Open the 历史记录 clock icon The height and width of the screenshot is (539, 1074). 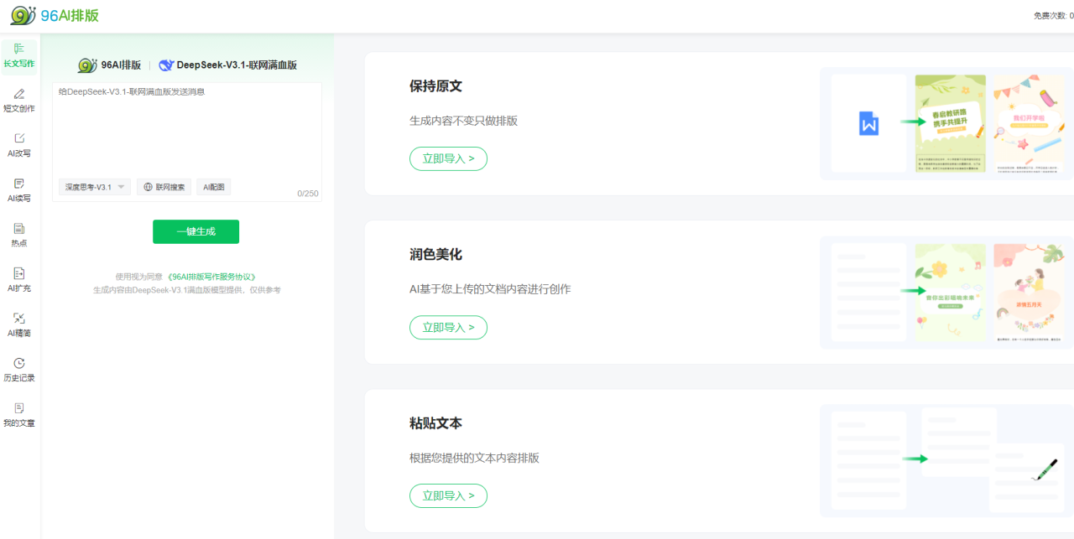point(19,364)
